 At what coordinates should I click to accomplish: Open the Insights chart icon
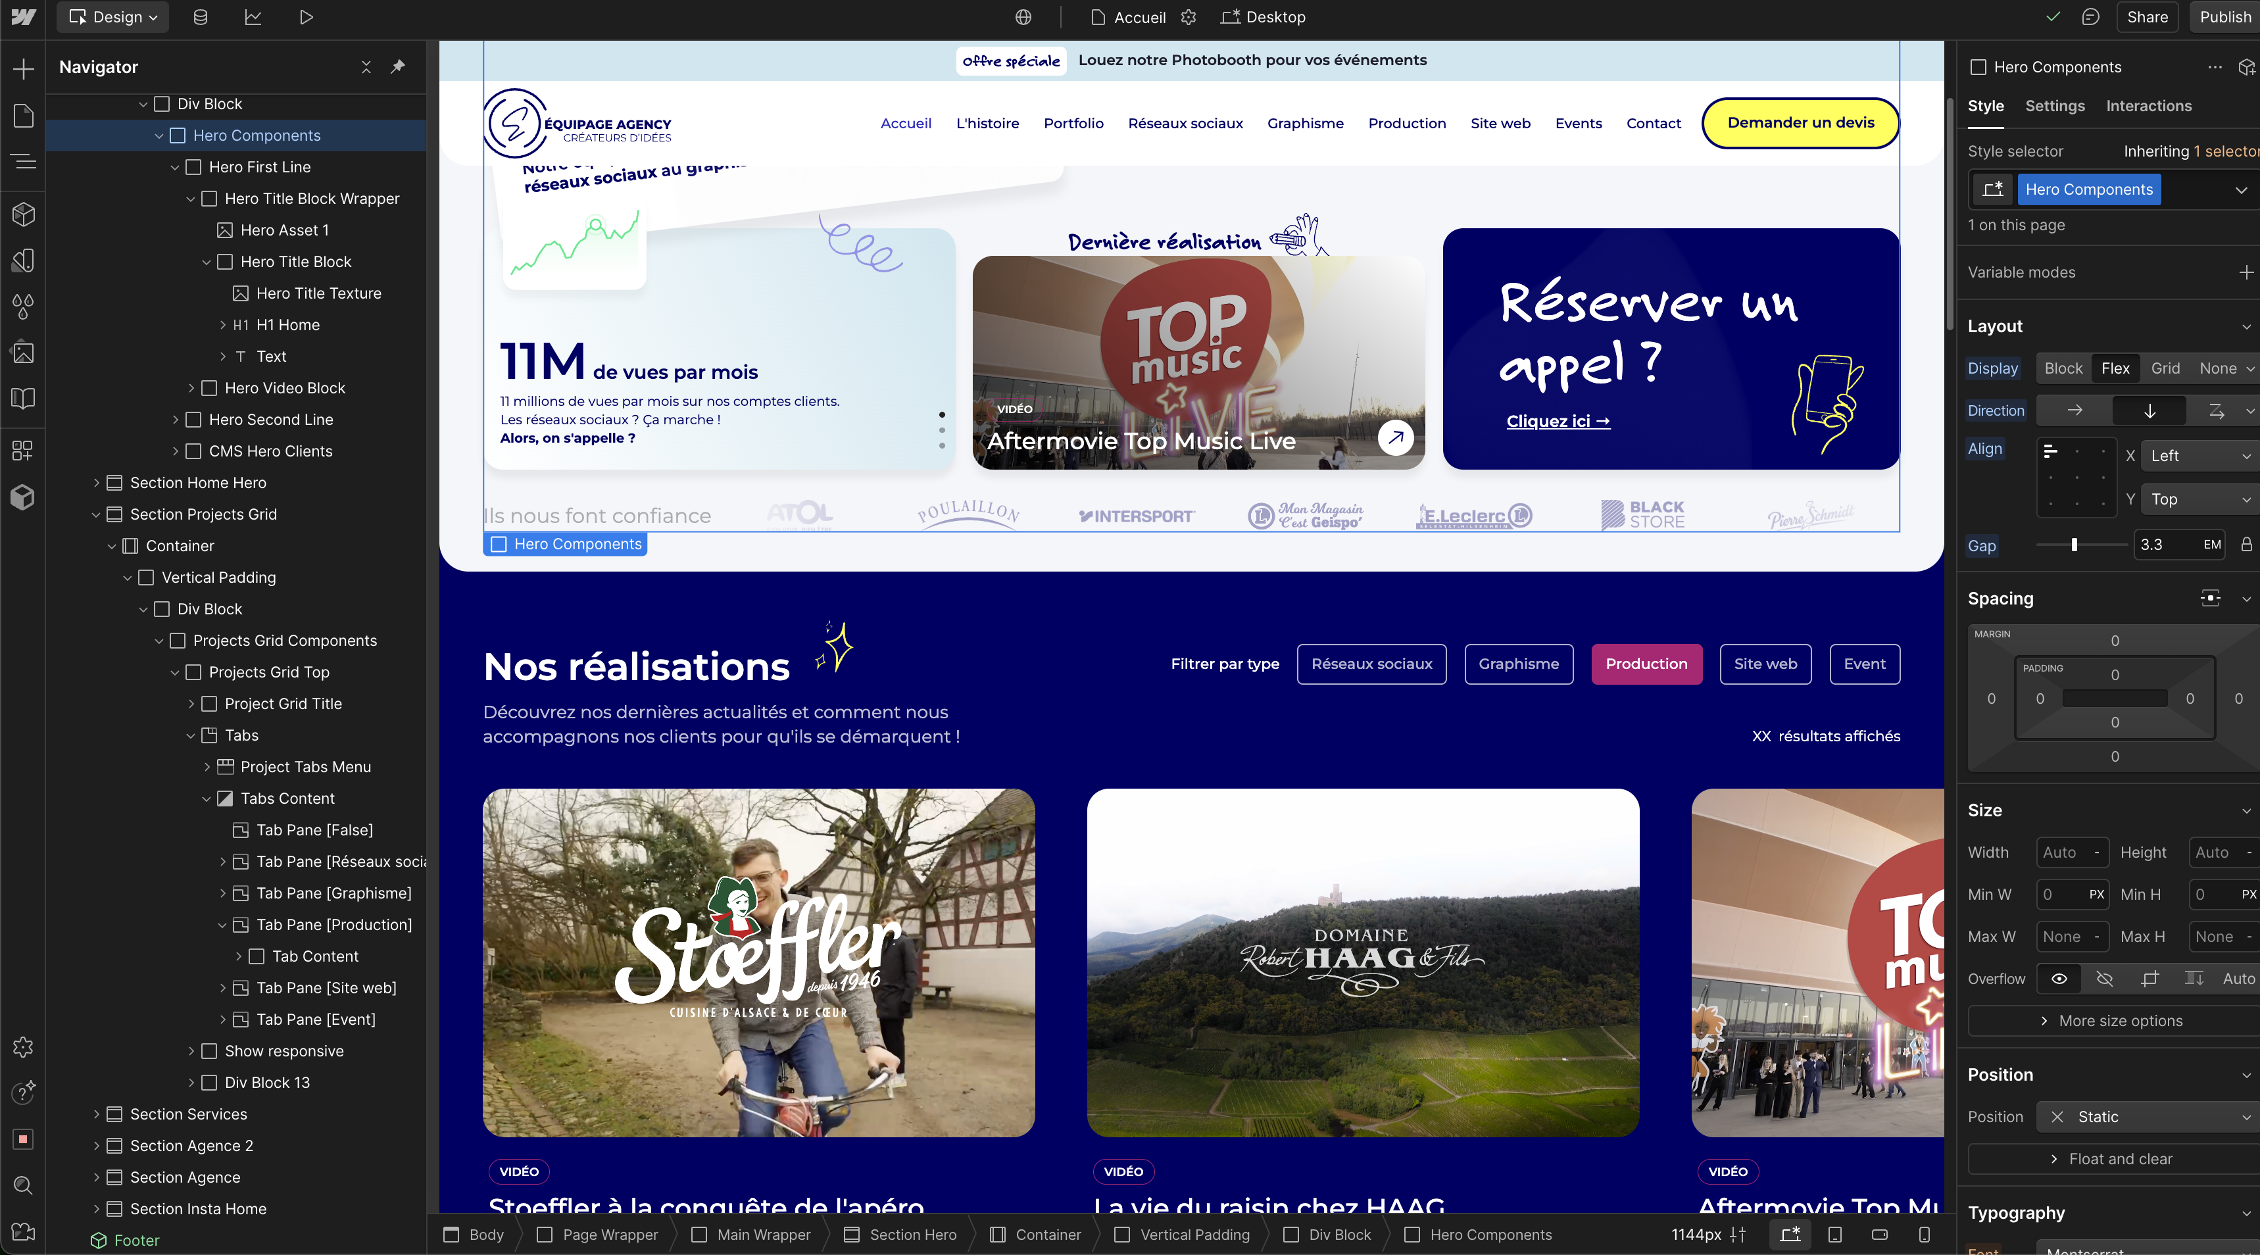point(253,16)
